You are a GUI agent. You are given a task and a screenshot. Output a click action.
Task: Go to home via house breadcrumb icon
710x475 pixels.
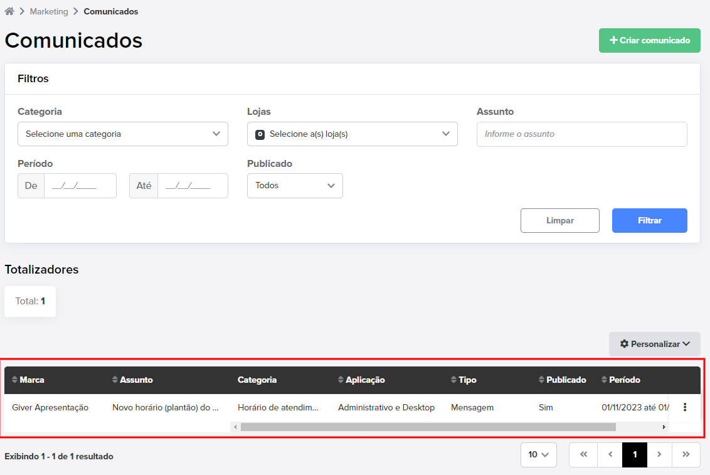(x=9, y=11)
